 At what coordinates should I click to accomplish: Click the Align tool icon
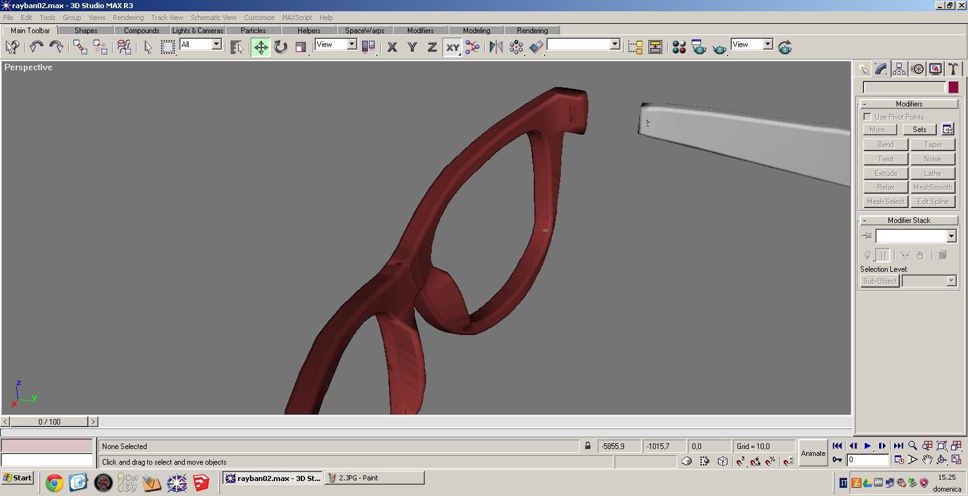pos(536,47)
